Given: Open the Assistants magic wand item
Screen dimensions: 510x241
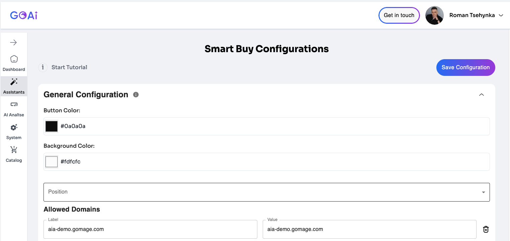Looking at the screenshot, I should pos(14,86).
